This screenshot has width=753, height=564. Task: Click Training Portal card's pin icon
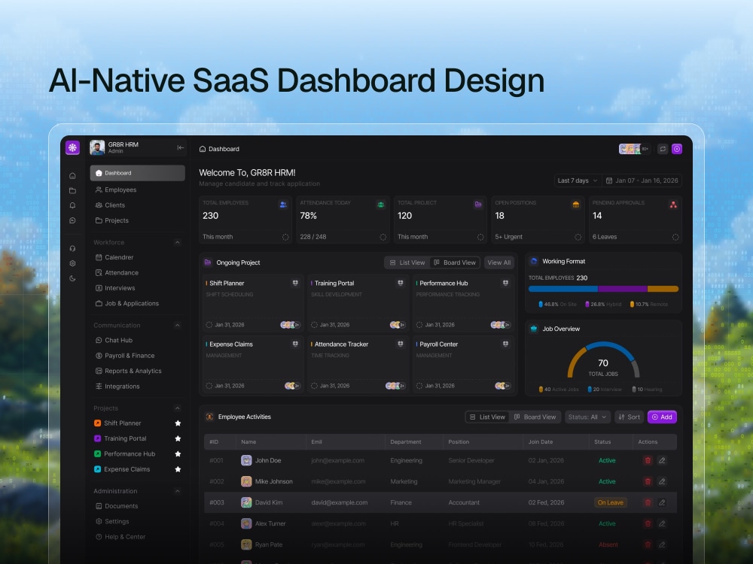click(x=400, y=284)
